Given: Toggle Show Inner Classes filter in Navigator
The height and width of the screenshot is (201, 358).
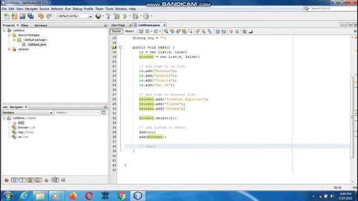Looking at the screenshot, I should (x=38, y=180).
